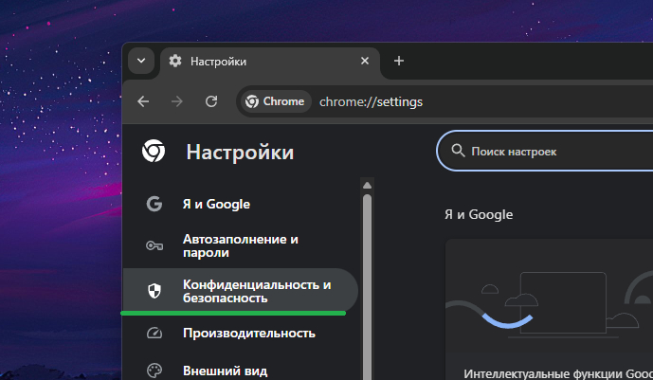Open Автозаполнение и пароли settings
The width and height of the screenshot is (653, 380).
pyautogui.click(x=241, y=246)
